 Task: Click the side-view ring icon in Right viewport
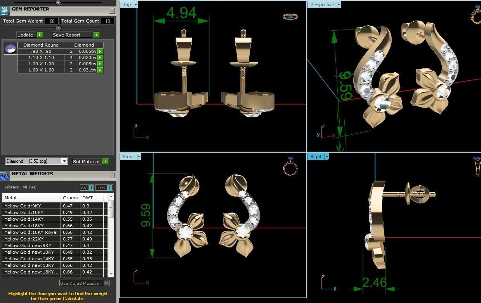tap(477, 166)
